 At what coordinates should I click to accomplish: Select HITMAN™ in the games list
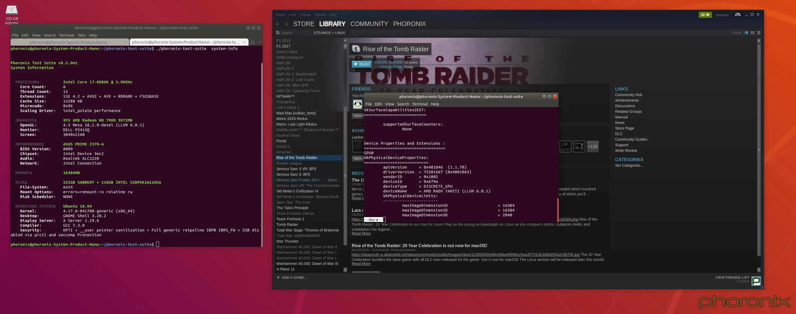[285, 96]
